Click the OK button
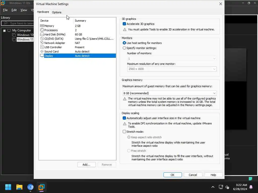This screenshot has height=193, width=258. [x=173, y=175]
